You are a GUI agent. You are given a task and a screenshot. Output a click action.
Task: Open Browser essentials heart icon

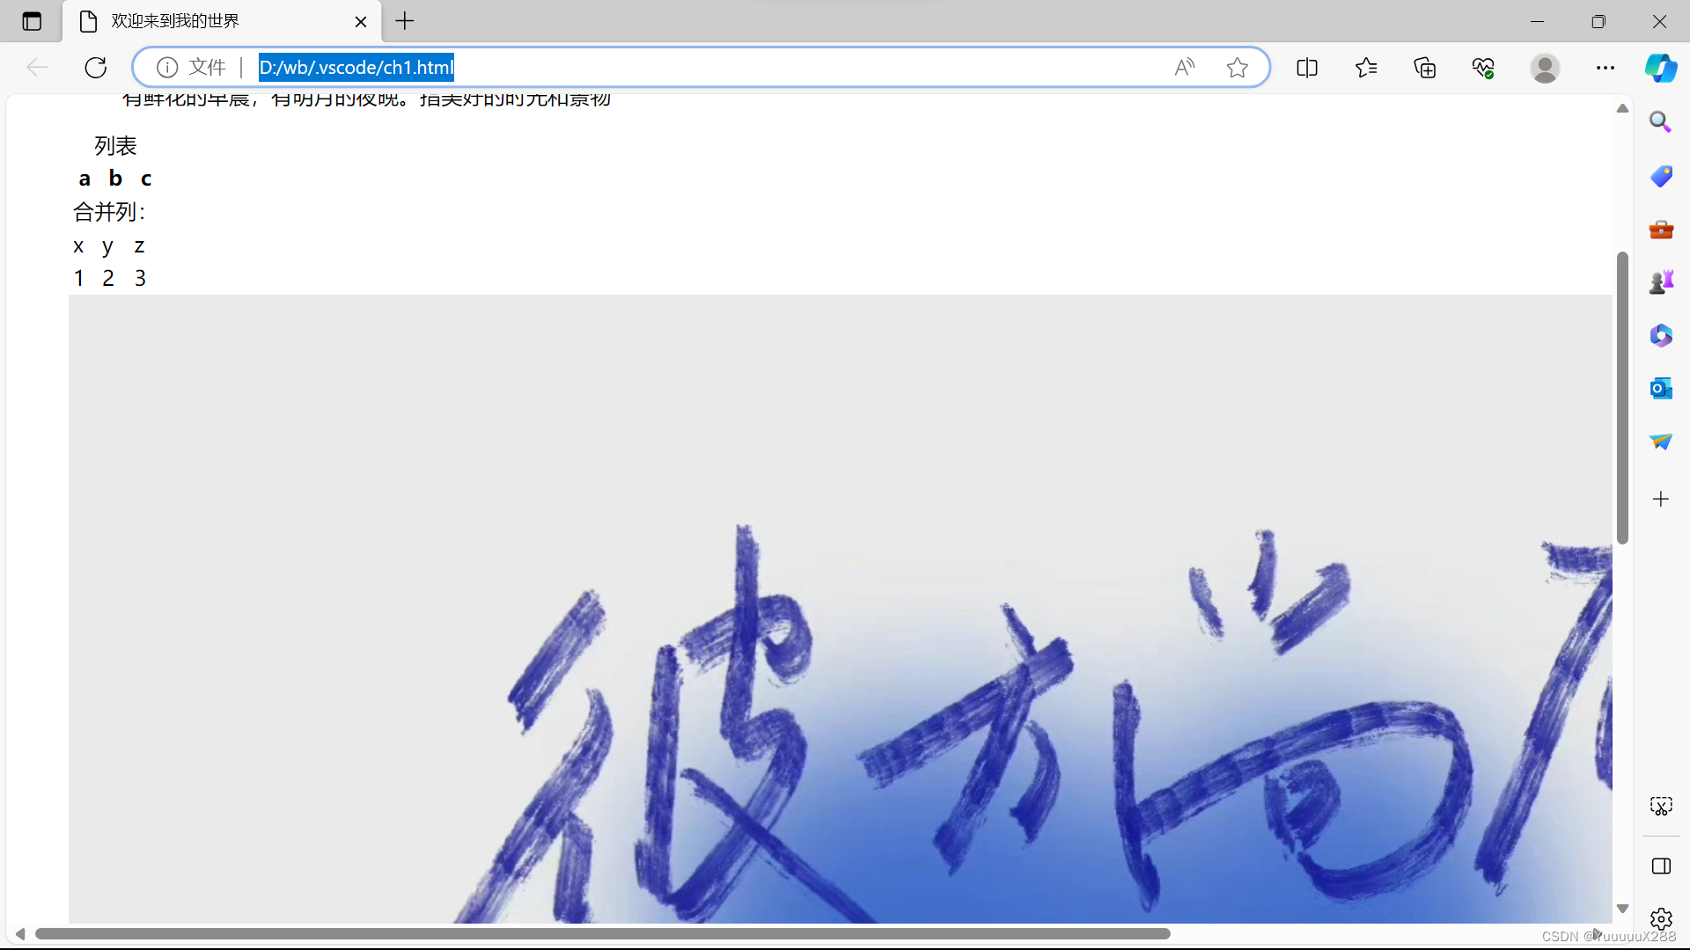[1483, 68]
